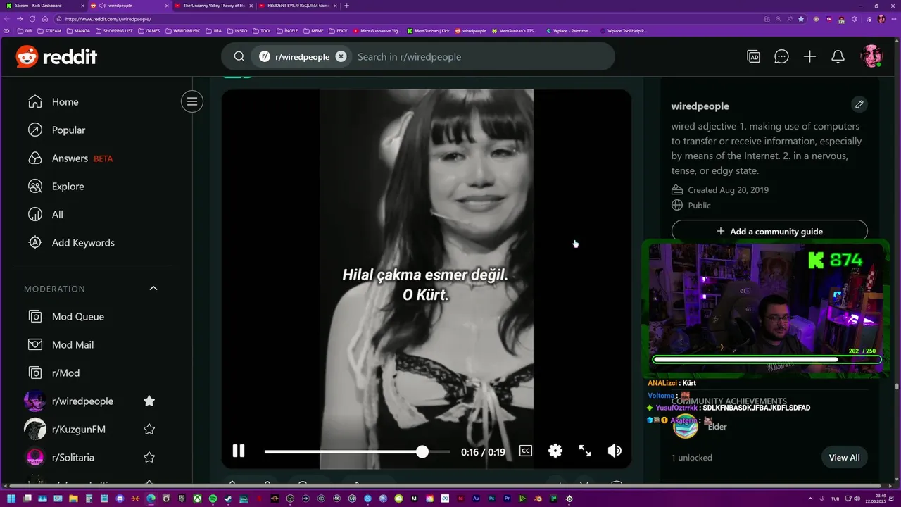Click the Reddit logo to go home
The height and width of the screenshot is (507, 901).
pyautogui.click(x=56, y=56)
